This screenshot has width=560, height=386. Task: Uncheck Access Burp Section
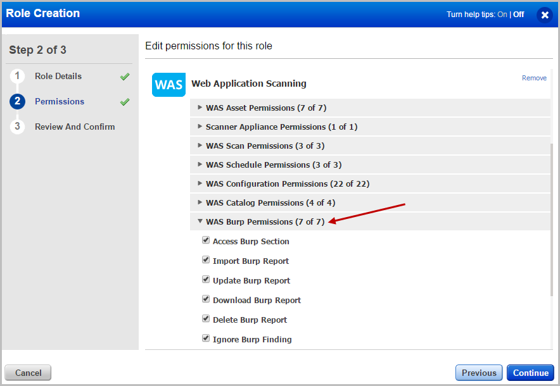(206, 240)
